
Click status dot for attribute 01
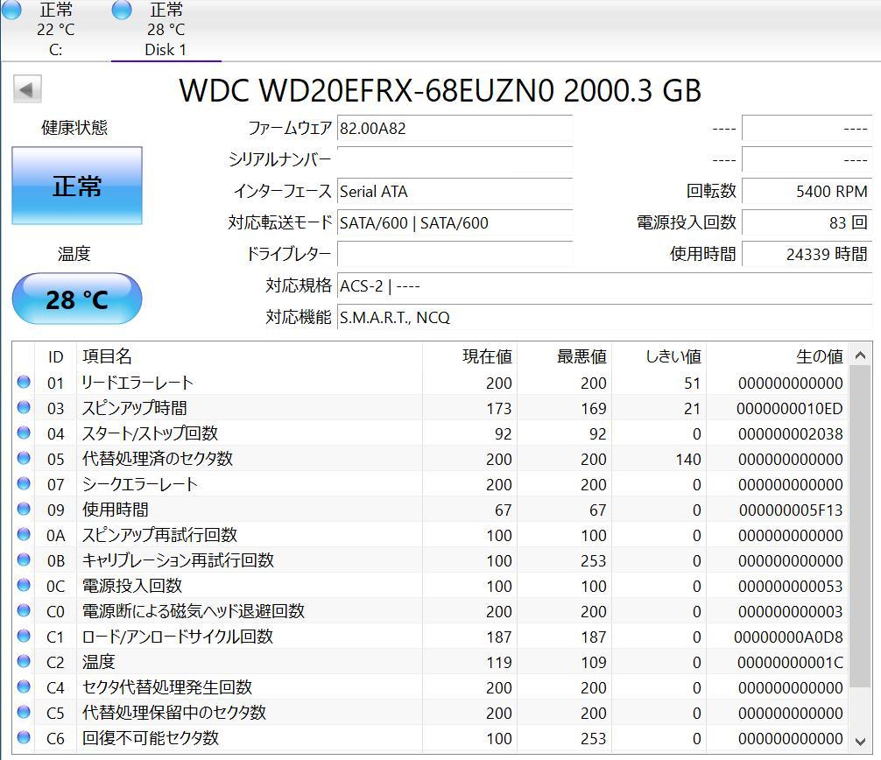pos(24,382)
